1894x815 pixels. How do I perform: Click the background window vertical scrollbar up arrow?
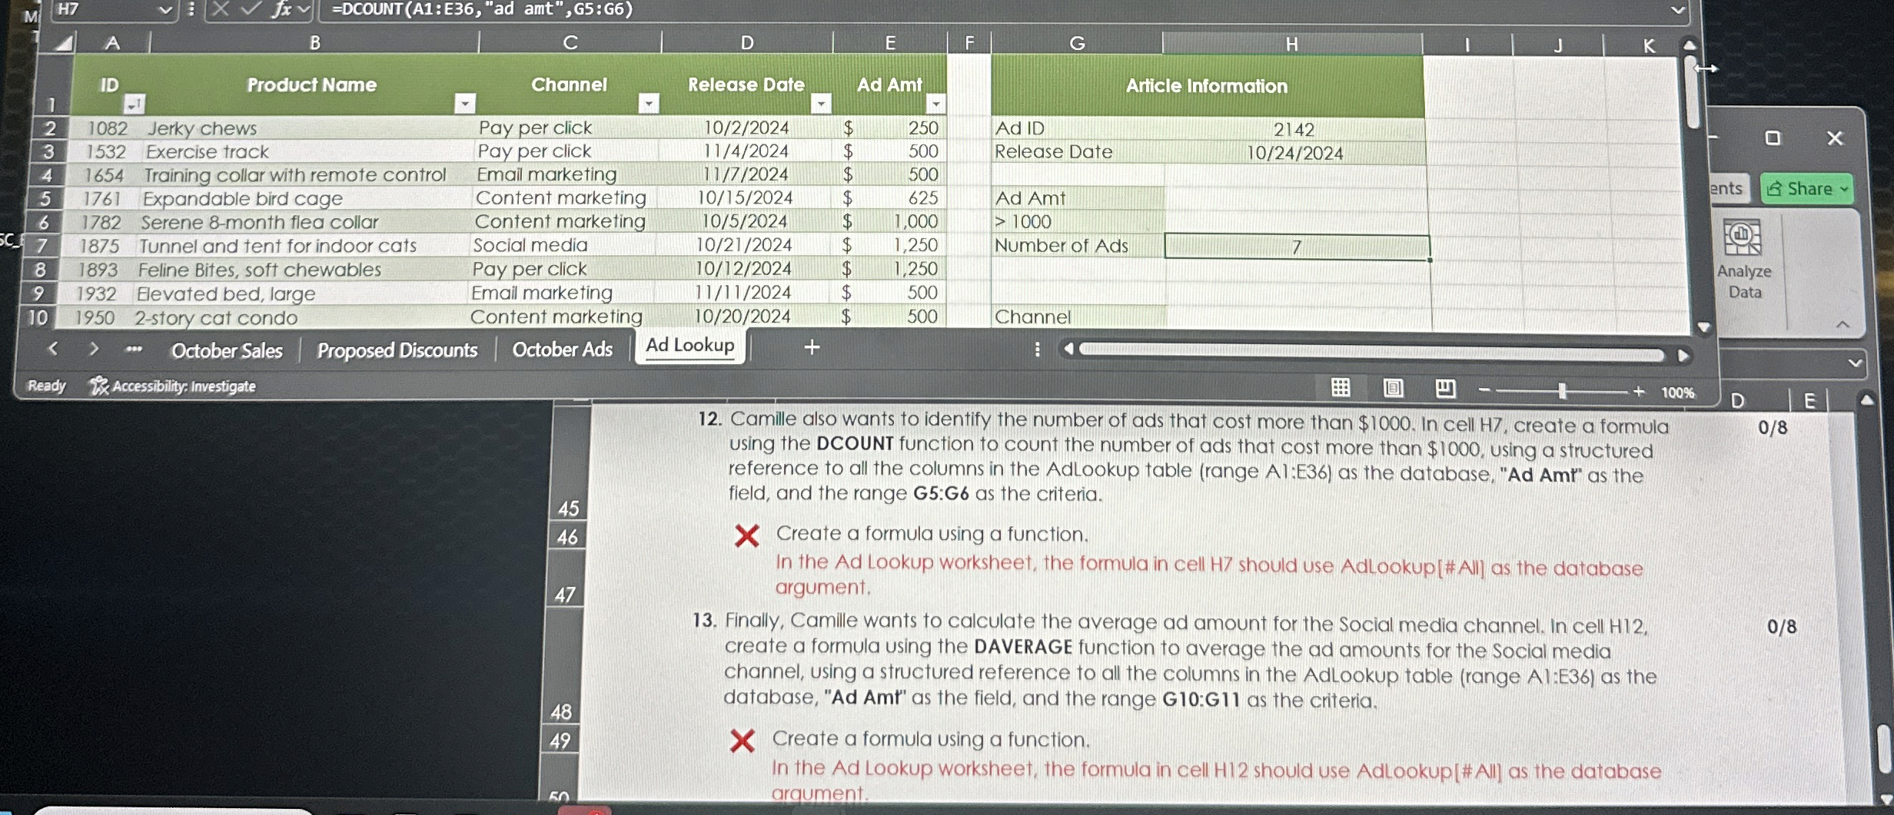[x=1867, y=399]
